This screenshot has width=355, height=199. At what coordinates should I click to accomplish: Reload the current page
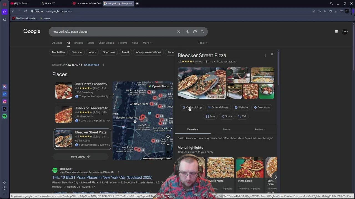tap(26, 11)
